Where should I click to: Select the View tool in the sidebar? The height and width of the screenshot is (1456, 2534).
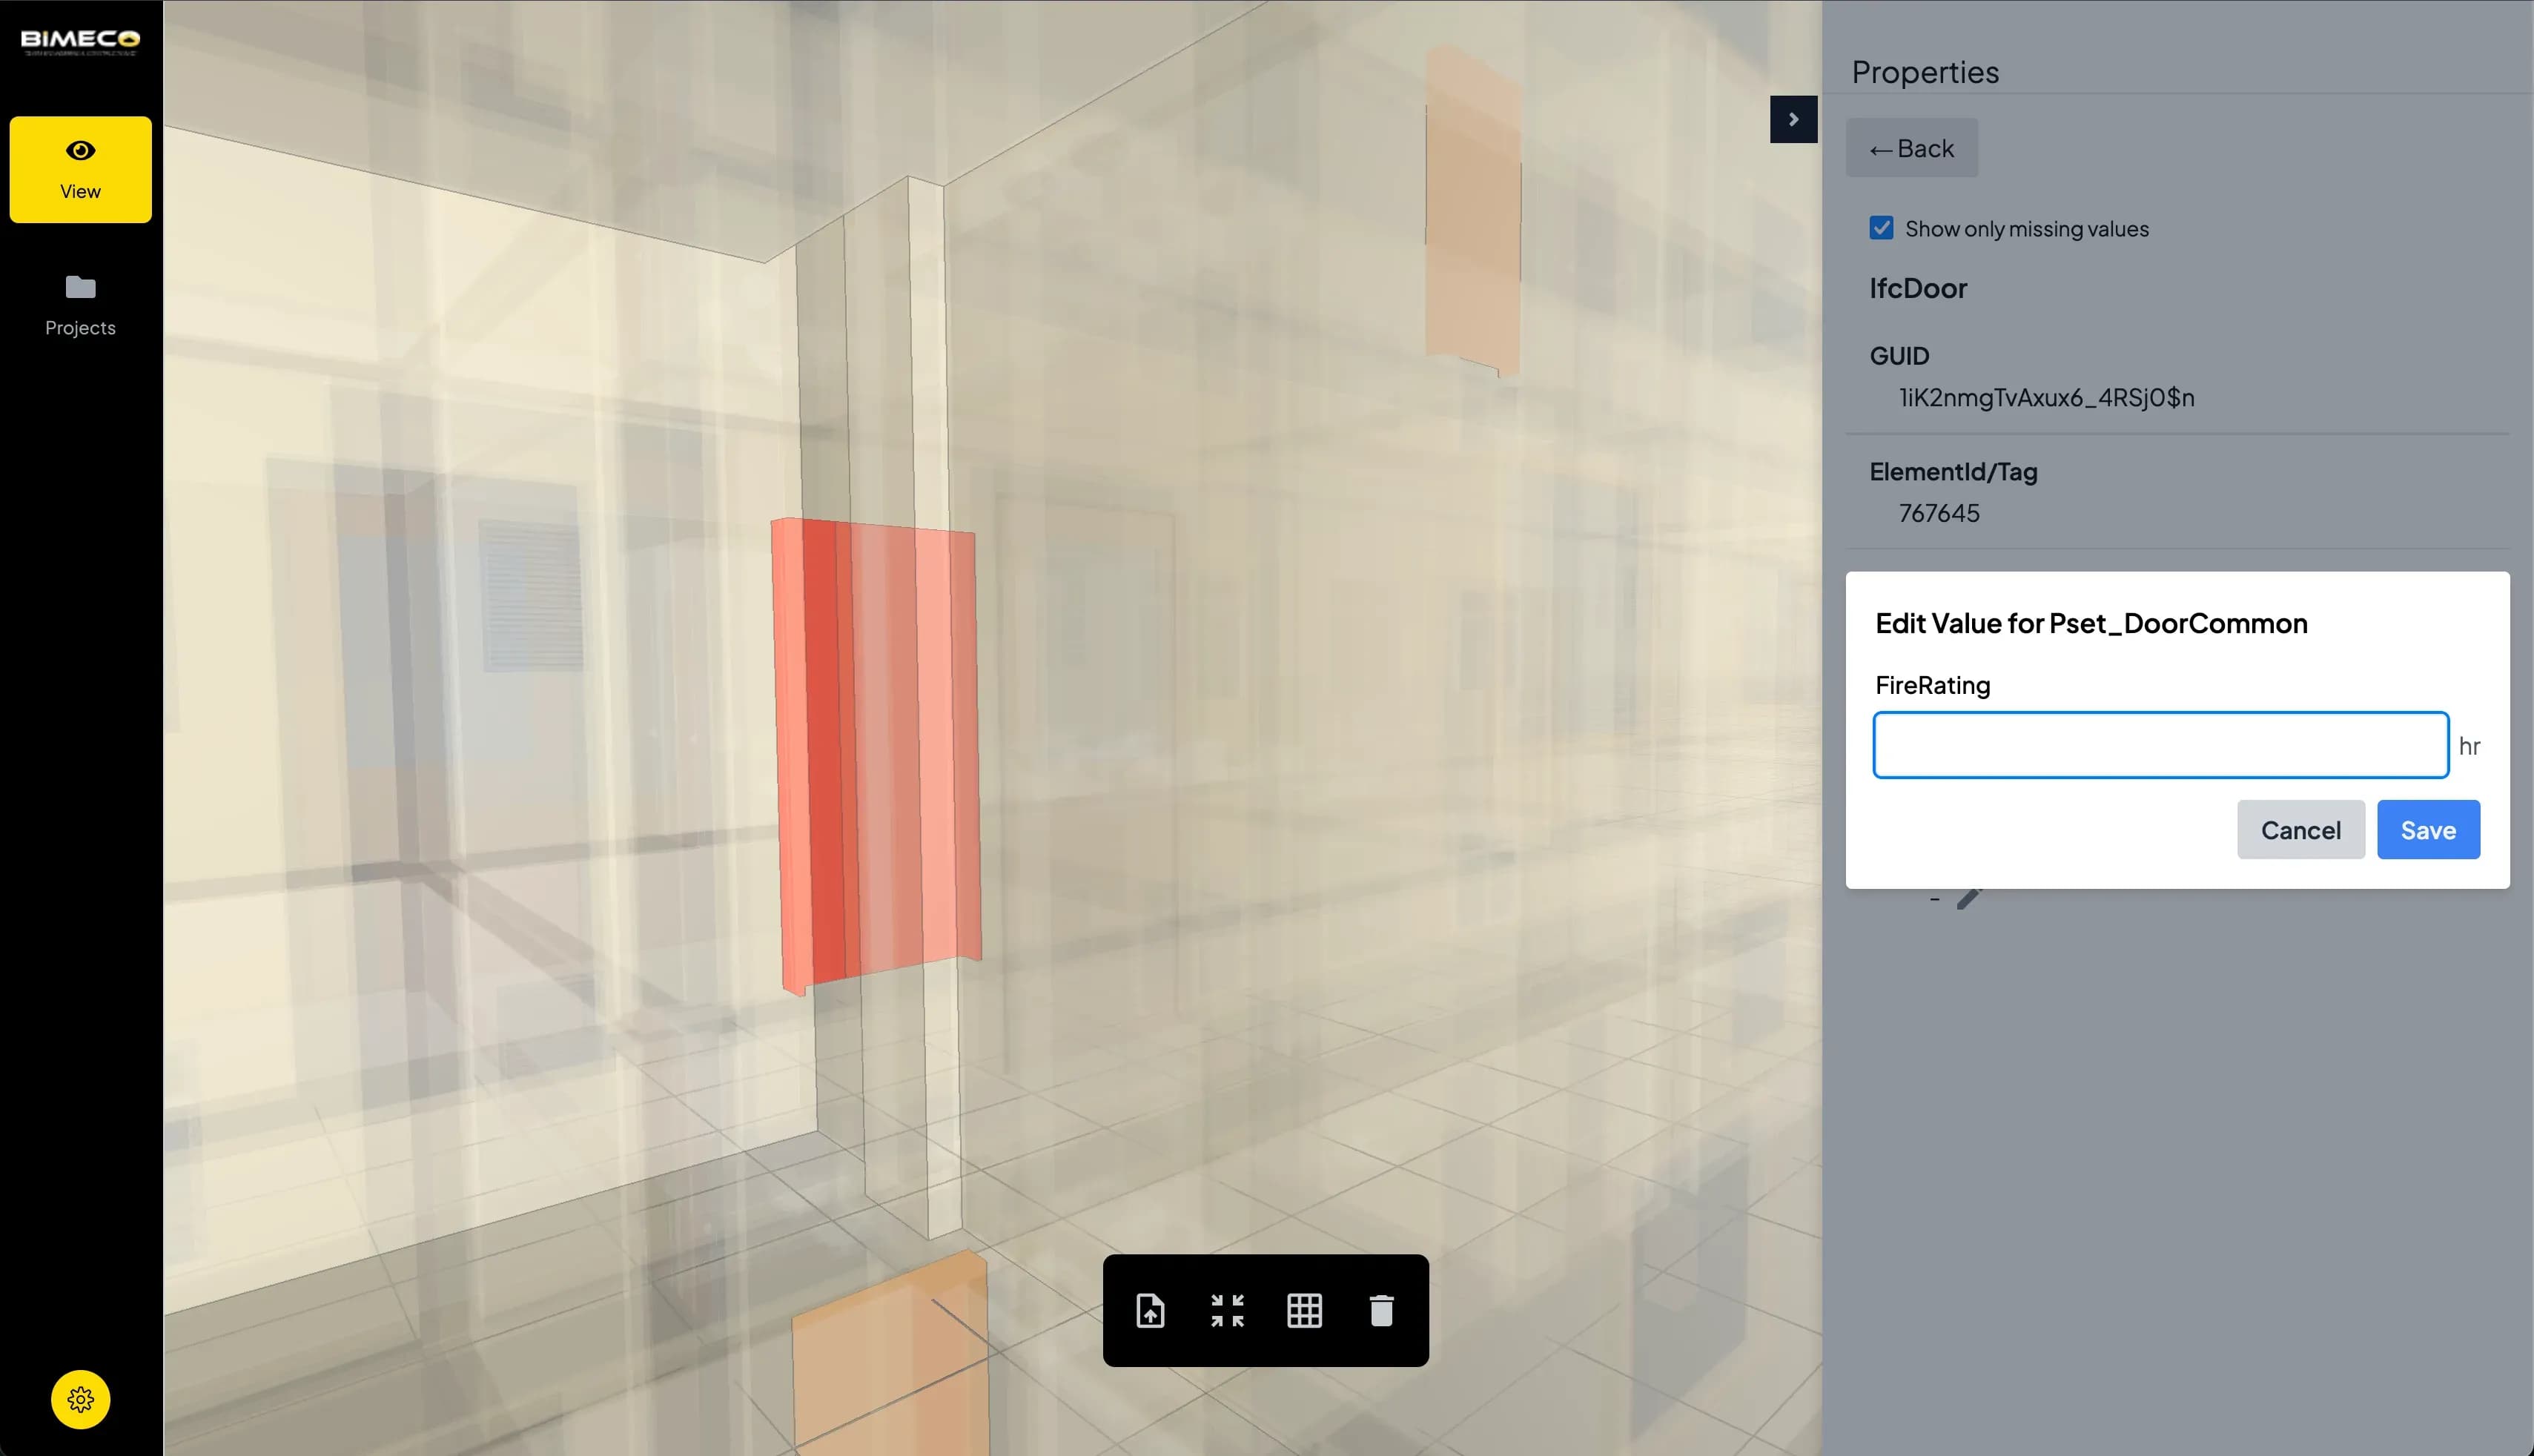point(80,168)
